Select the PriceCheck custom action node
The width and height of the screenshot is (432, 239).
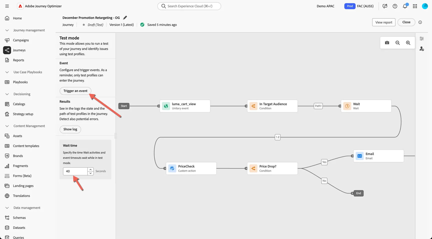pos(191,168)
